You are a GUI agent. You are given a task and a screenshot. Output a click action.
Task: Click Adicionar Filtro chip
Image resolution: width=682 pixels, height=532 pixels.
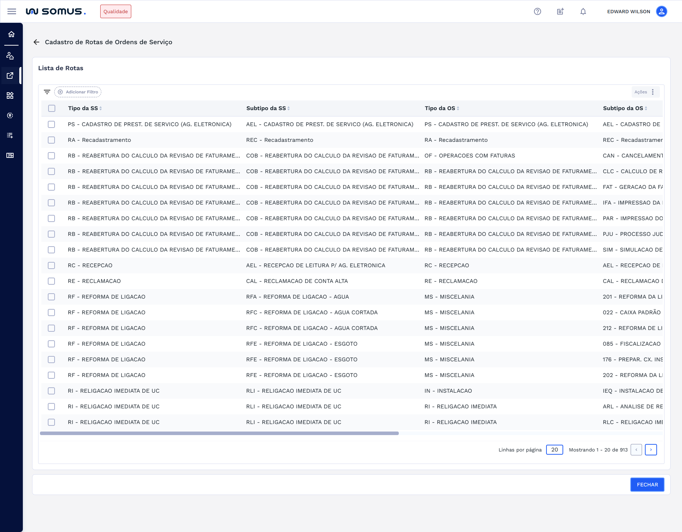[78, 92]
